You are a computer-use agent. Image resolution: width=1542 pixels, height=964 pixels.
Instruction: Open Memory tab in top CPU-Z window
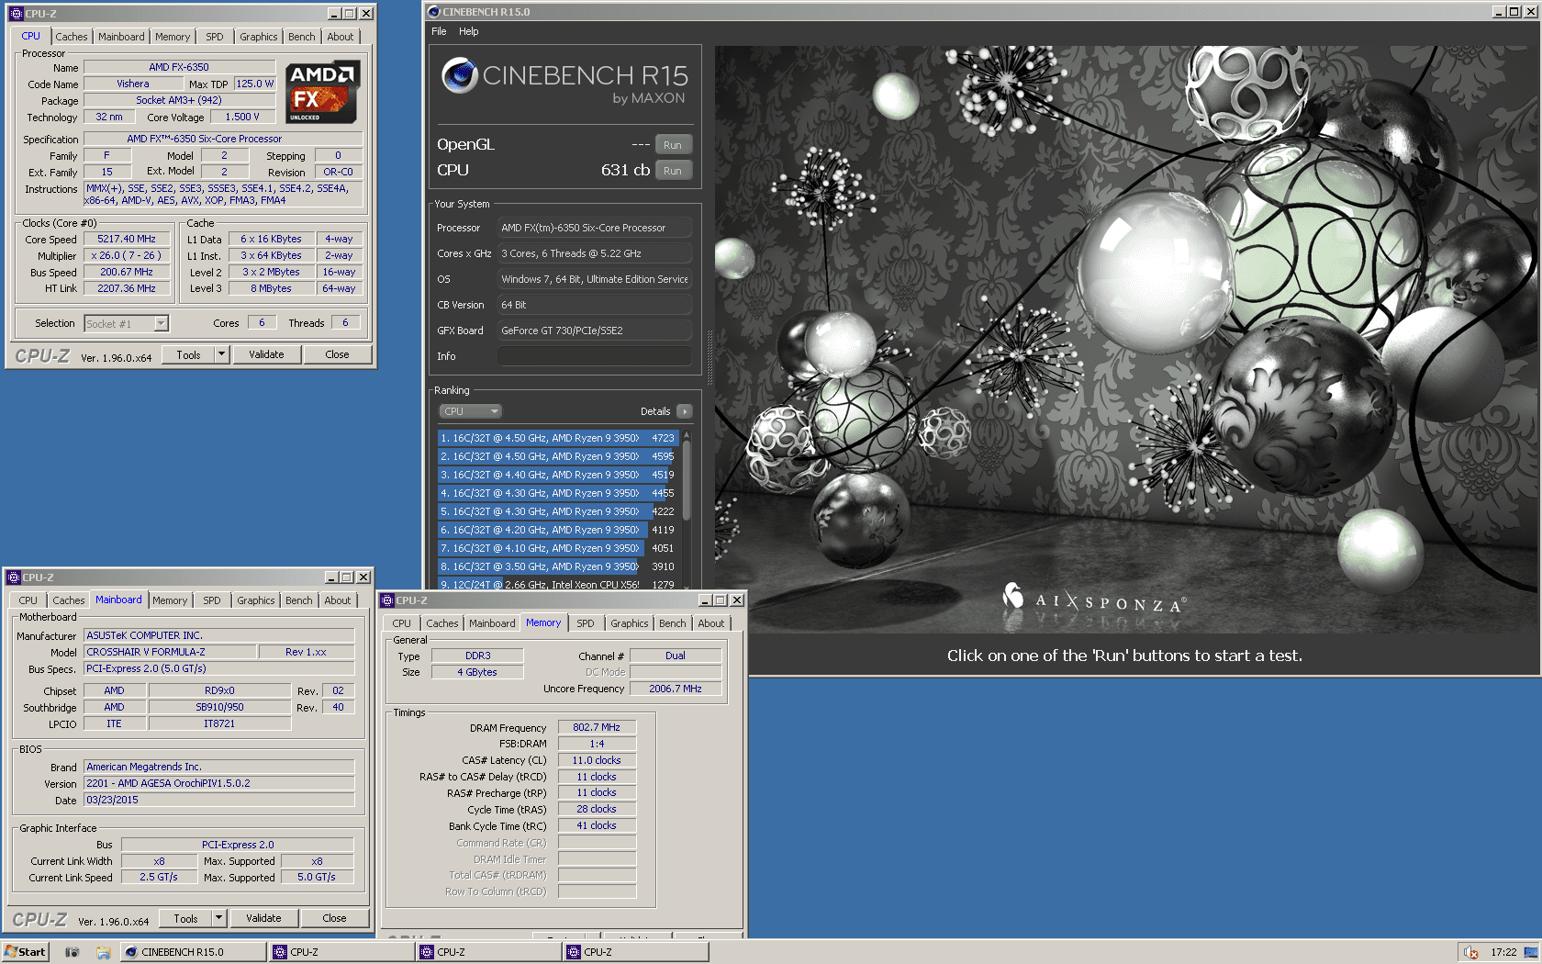point(173,37)
